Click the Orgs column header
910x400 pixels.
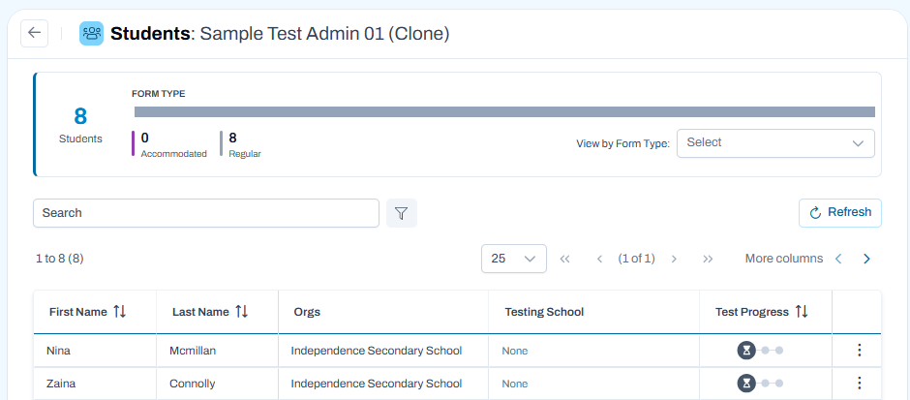coord(307,312)
